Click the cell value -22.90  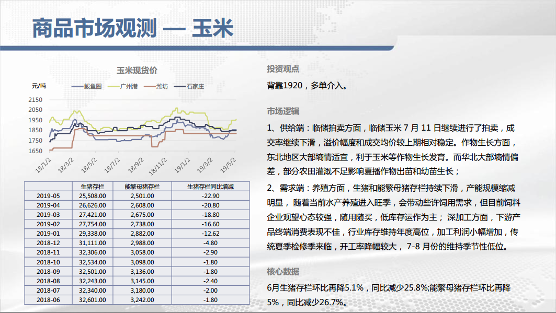(x=210, y=196)
